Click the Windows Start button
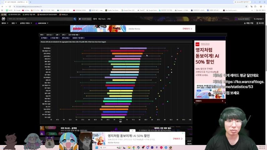 point(96,147)
